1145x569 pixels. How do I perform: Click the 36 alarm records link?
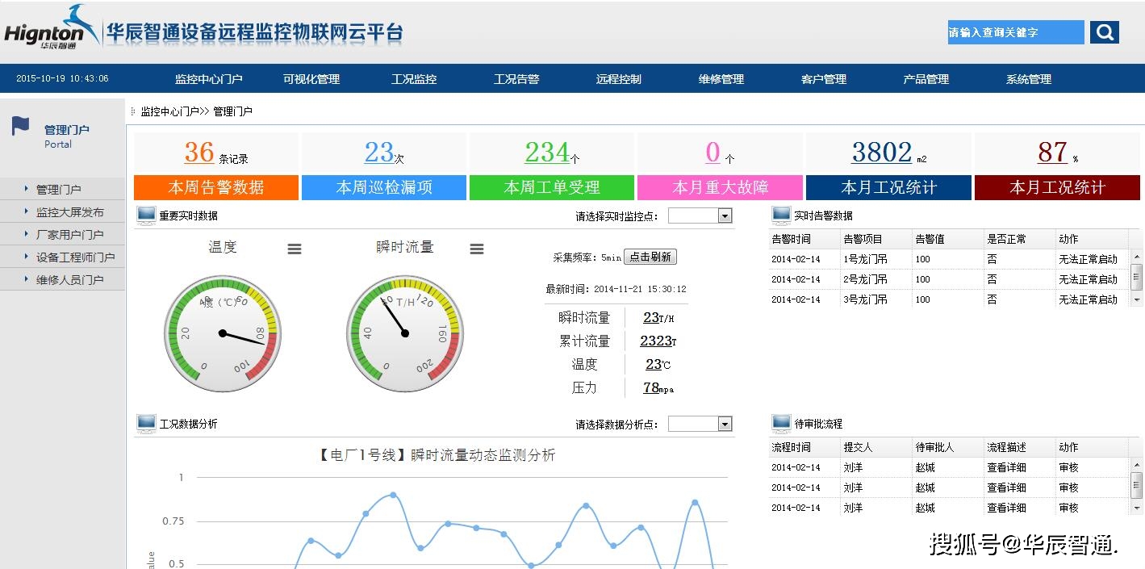click(x=199, y=152)
